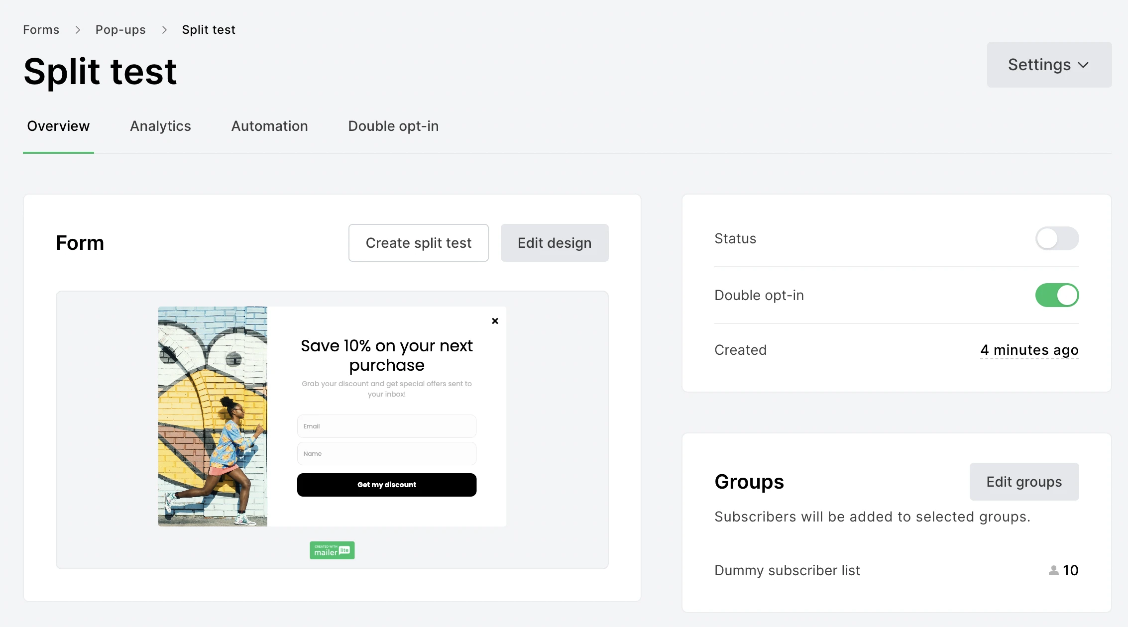The width and height of the screenshot is (1128, 627).
Task: Click the popup preview image thumbnail
Action: click(x=213, y=417)
